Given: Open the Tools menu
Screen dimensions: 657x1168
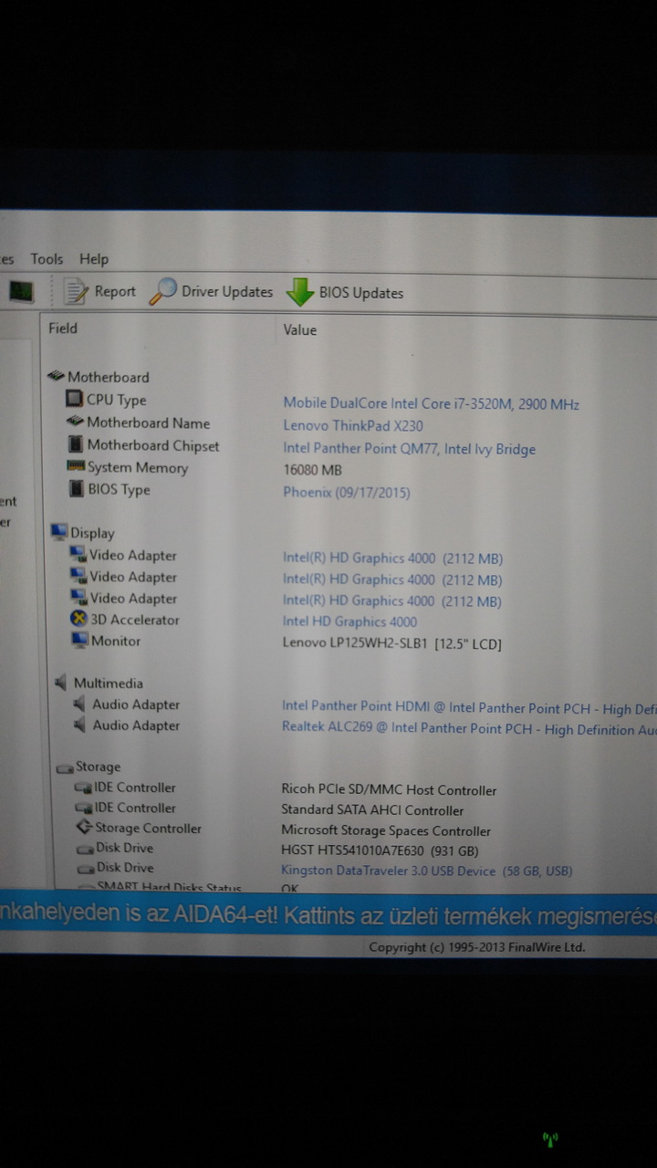Looking at the screenshot, I should (47, 259).
